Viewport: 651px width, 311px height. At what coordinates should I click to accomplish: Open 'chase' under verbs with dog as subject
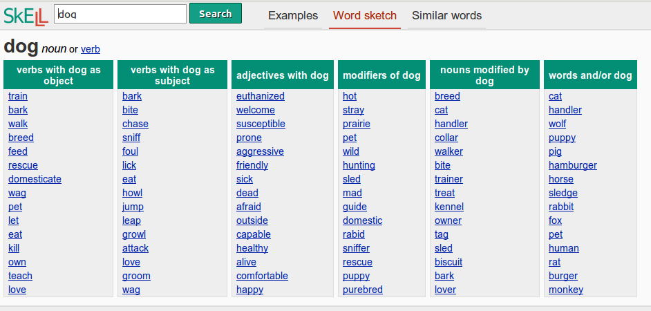pos(135,124)
